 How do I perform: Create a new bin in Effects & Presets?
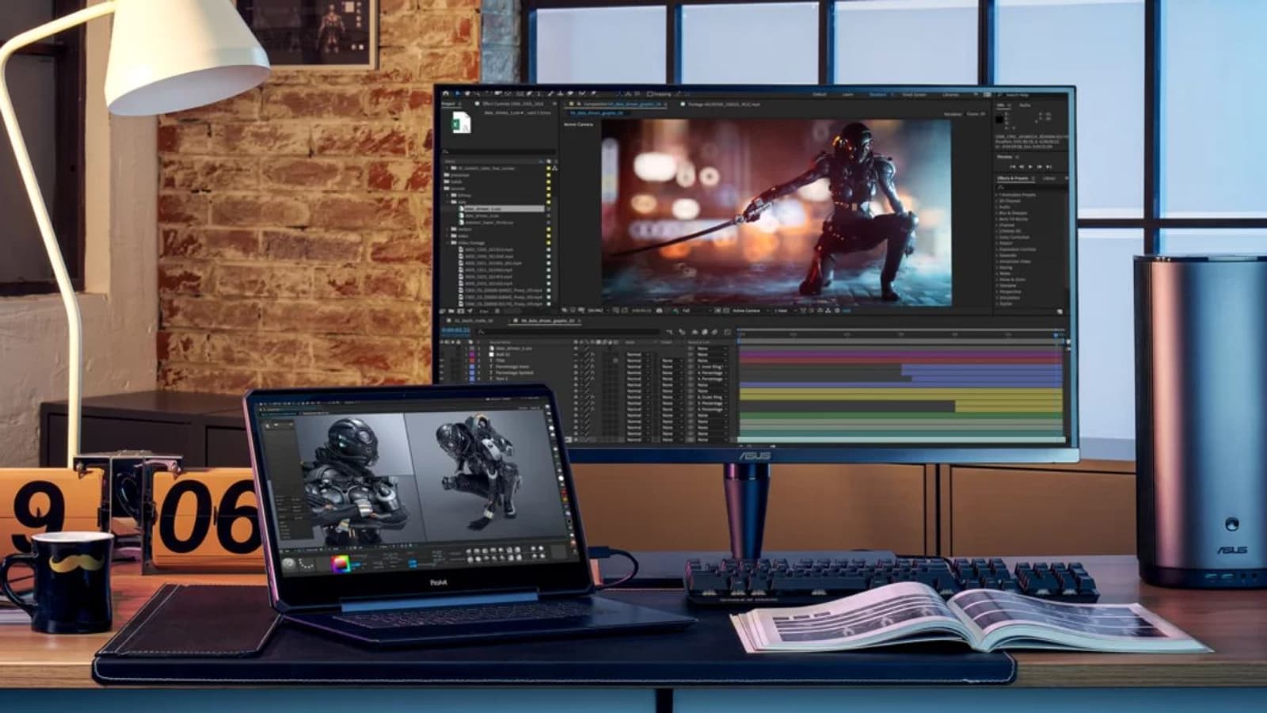click(x=1060, y=311)
